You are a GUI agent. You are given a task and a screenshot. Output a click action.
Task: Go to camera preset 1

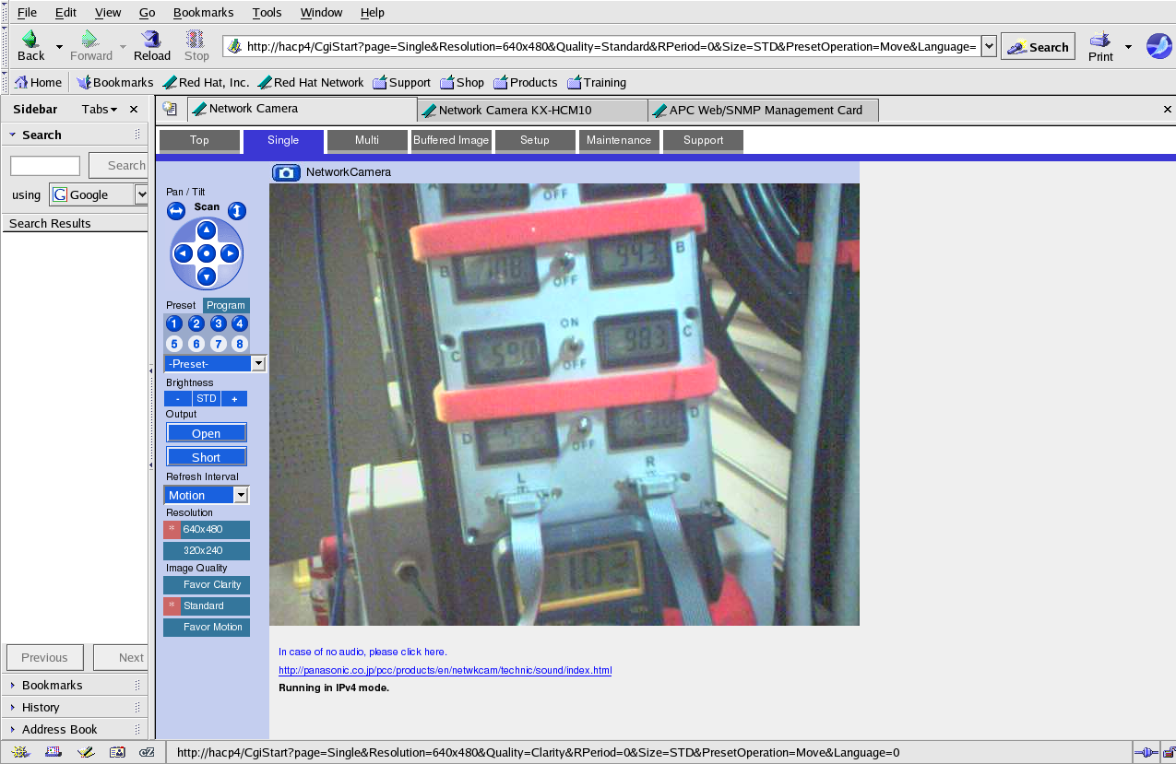tap(174, 323)
